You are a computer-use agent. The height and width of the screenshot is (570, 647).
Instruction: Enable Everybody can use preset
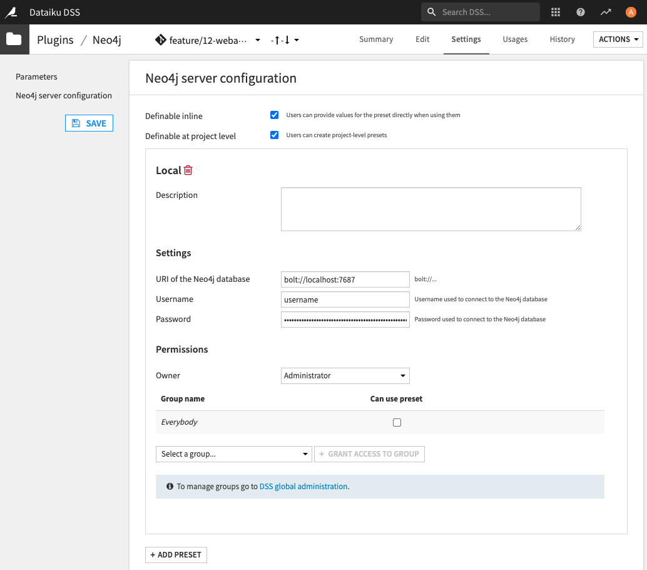(x=397, y=422)
